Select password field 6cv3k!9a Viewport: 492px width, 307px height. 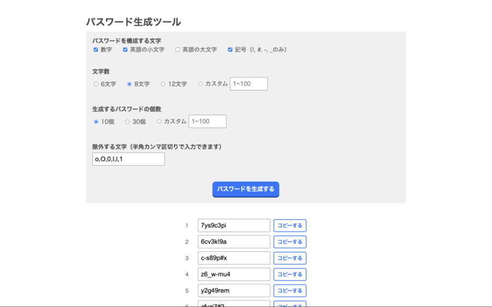click(234, 242)
